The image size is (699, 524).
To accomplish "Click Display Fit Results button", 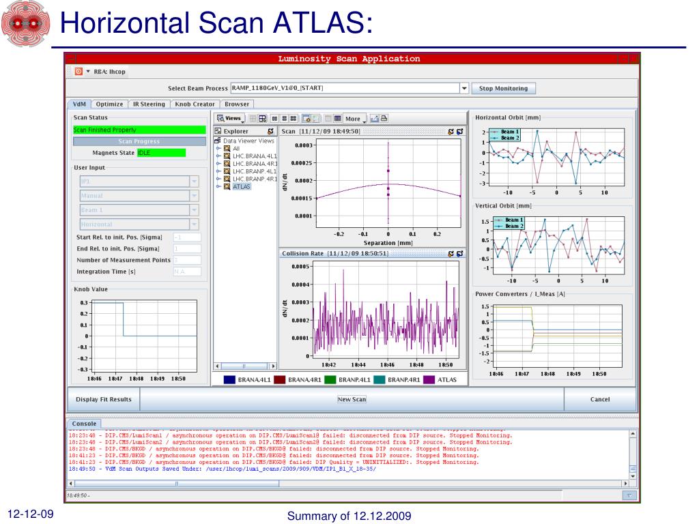I will click(104, 399).
